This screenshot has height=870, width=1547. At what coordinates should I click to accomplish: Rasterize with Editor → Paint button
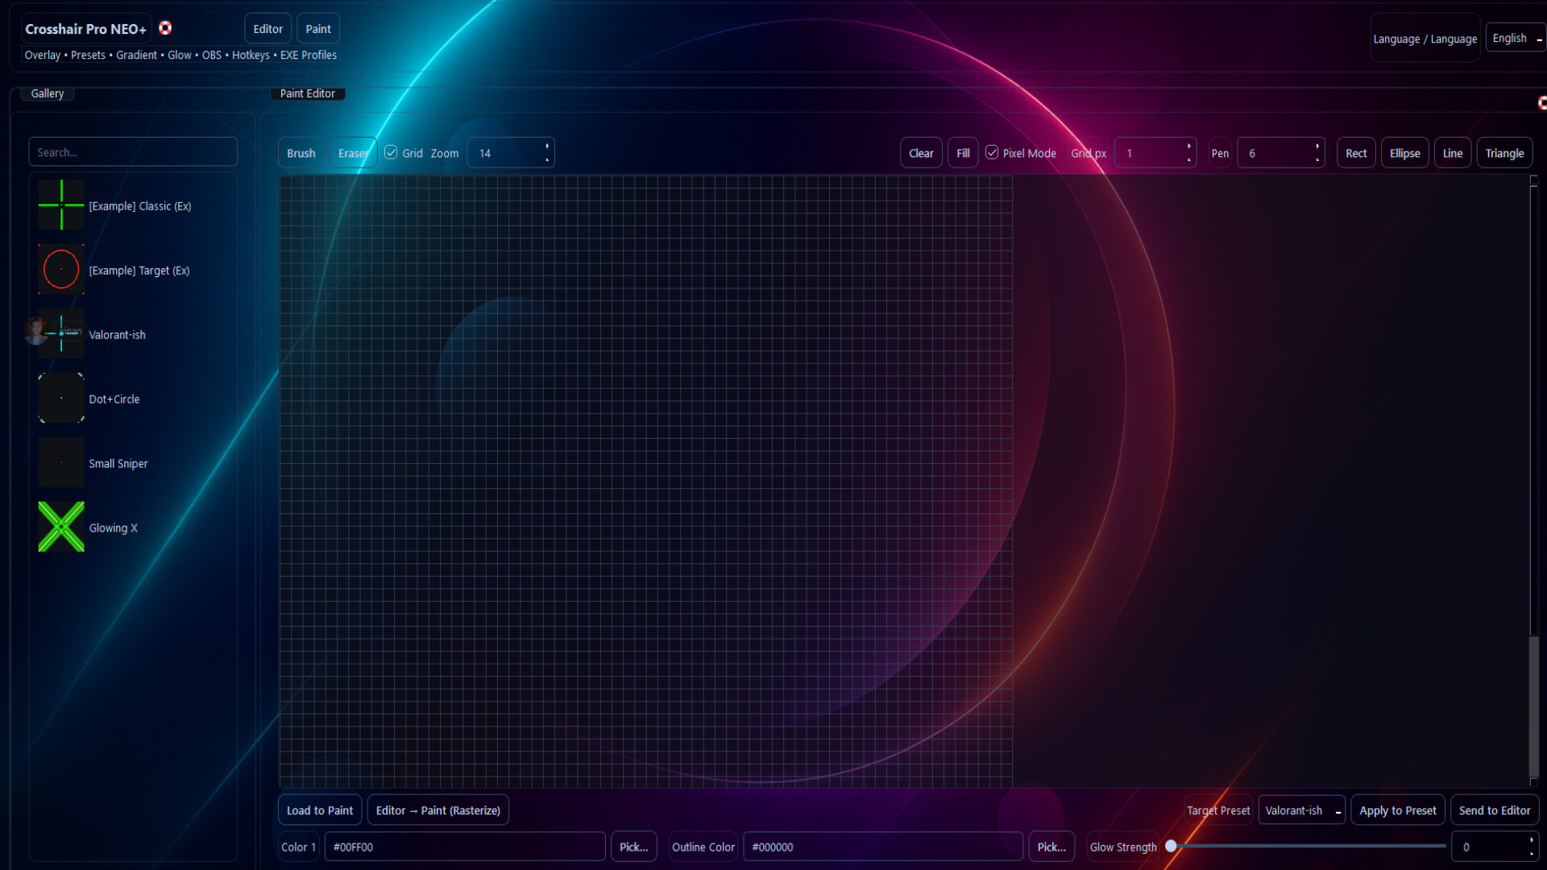point(438,810)
